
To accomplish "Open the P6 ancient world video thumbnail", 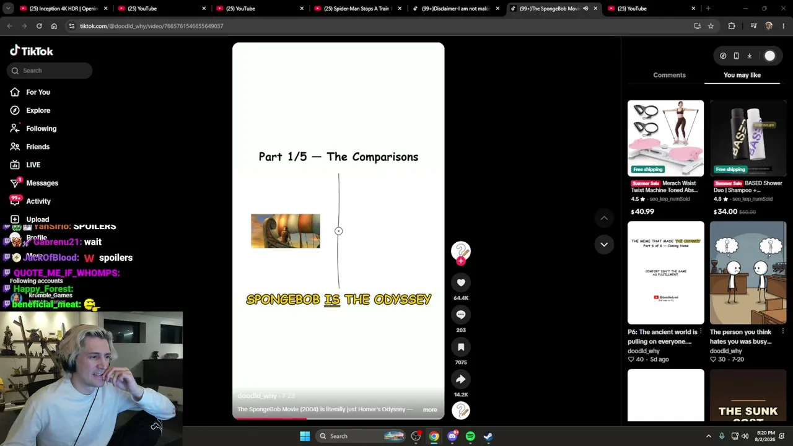I will point(665,273).
